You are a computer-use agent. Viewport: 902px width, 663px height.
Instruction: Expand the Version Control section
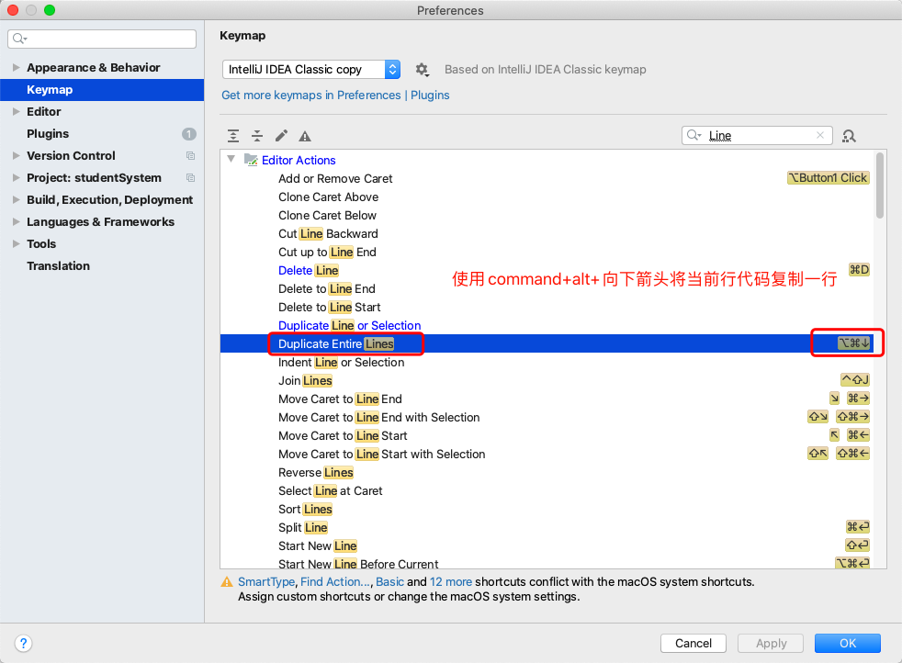point(17,156)
